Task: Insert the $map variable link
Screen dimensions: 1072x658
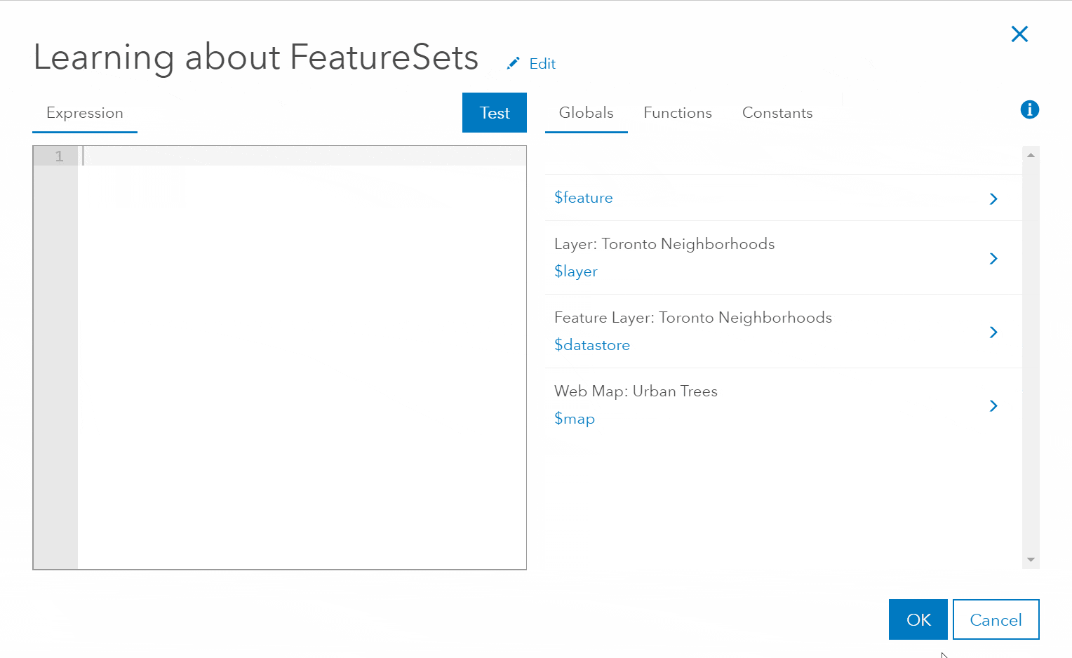Action: [575, 419]
